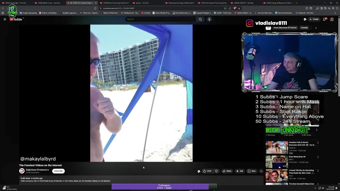Select the Comedy filter chip
The width and height of the screenshot is (340, 191).
pyautogui.click(x=304, y=28)
